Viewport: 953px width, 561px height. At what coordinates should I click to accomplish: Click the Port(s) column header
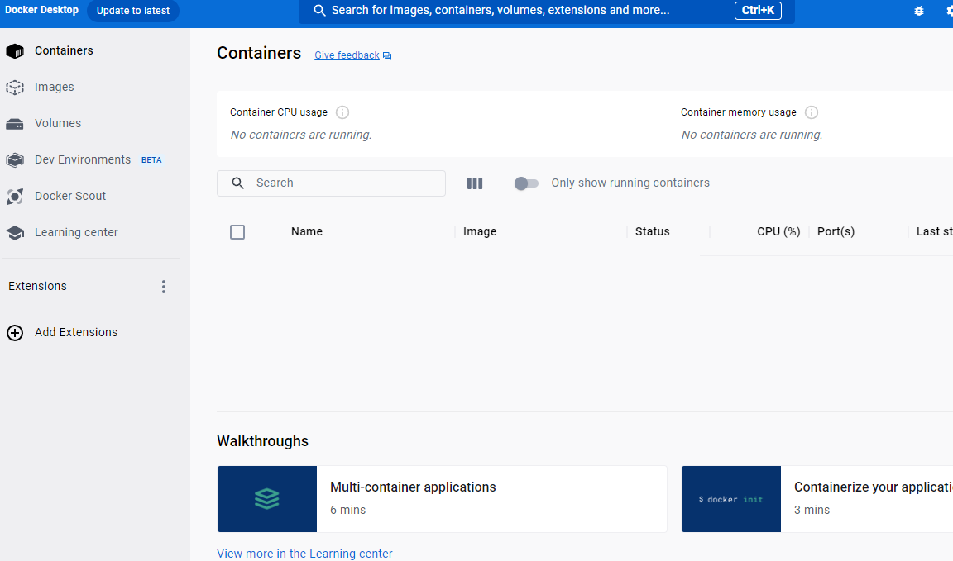click(x=836, y=231)
